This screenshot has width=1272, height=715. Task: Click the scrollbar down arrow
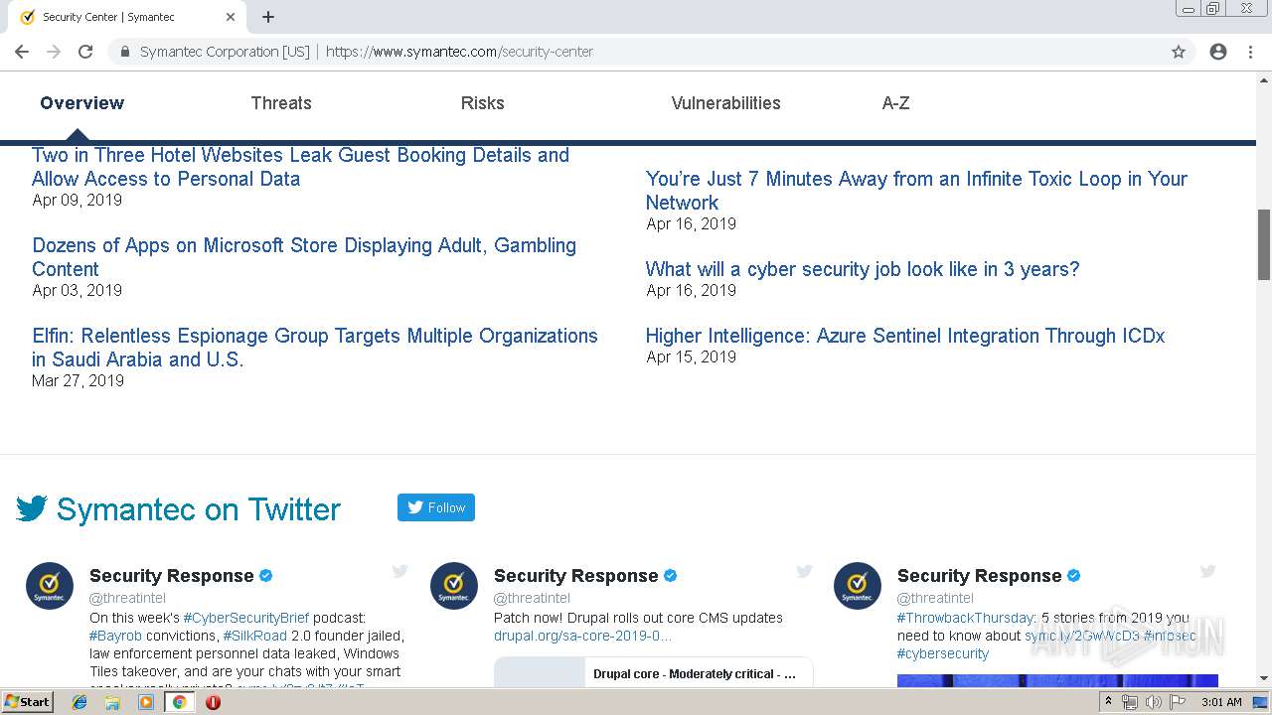click(1264, 678)
